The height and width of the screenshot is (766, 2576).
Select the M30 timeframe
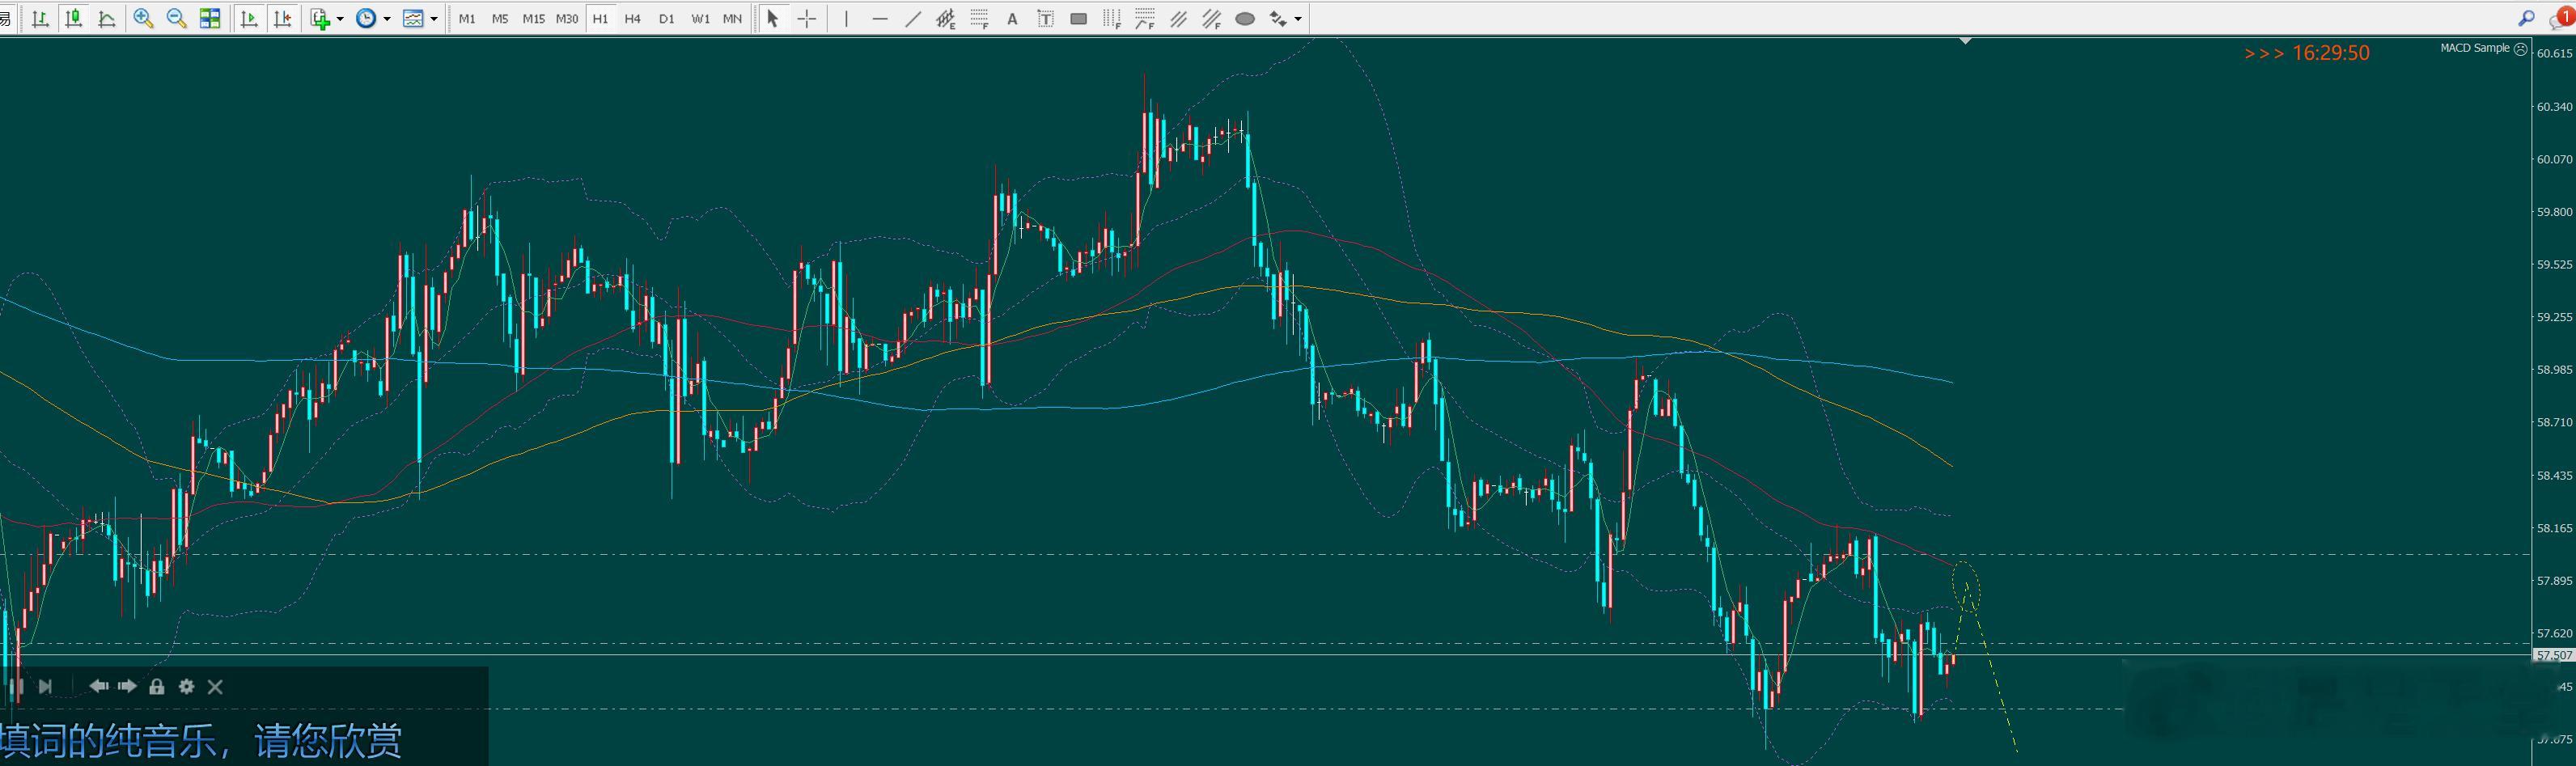click(x=567, y=19)
